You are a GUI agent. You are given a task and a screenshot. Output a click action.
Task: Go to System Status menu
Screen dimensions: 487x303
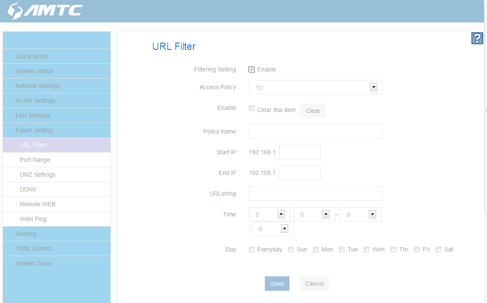57,71
